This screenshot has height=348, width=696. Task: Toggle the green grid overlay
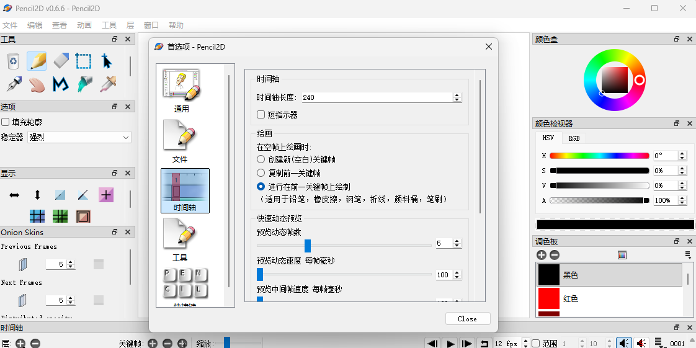[x=60, y=216]
